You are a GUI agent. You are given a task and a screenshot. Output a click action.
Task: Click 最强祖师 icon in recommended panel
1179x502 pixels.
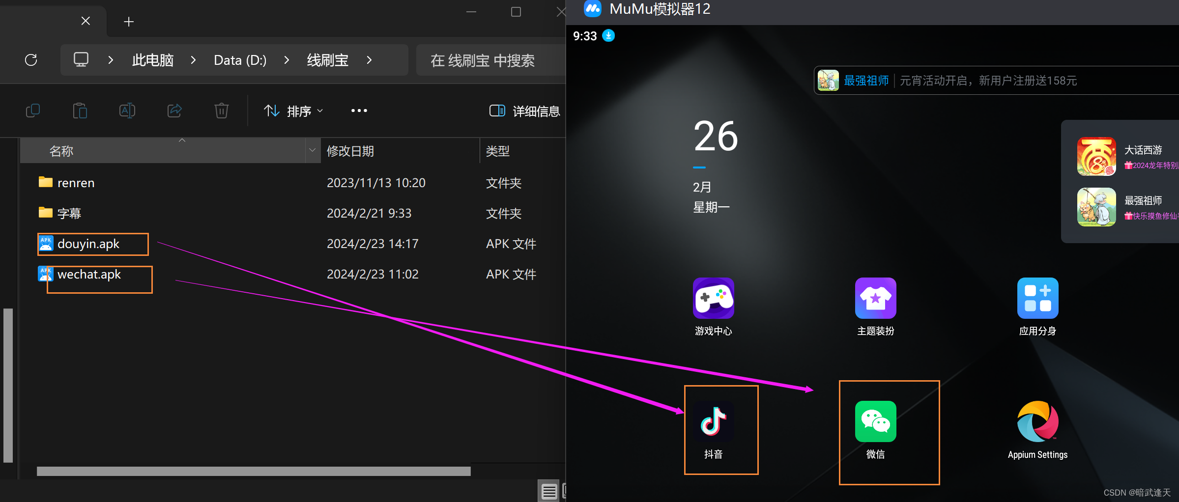pos(1096,207)
